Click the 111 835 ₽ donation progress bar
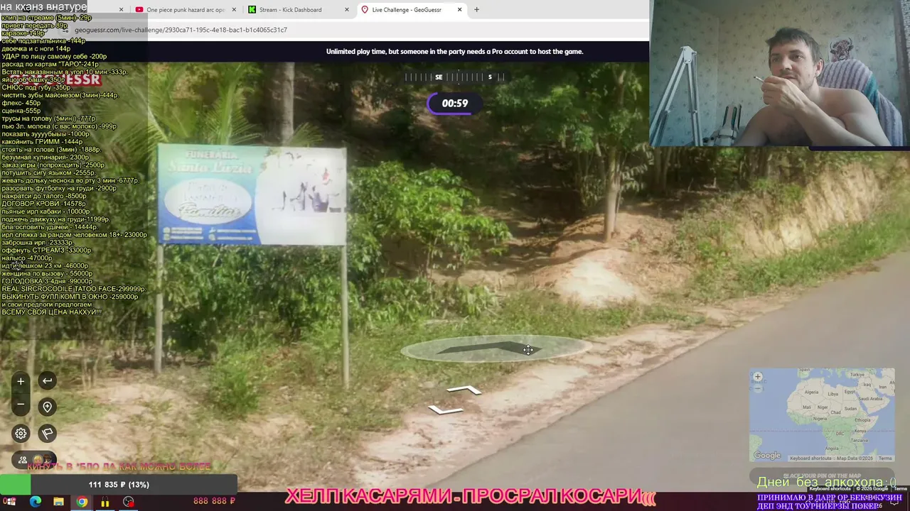This screenshot has width=910, height=511. point(119,485)
